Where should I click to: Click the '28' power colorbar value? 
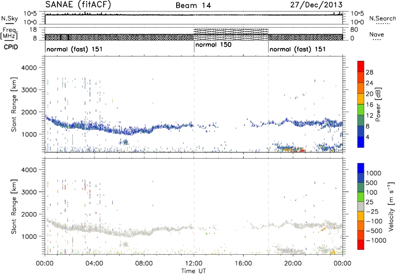369,72
